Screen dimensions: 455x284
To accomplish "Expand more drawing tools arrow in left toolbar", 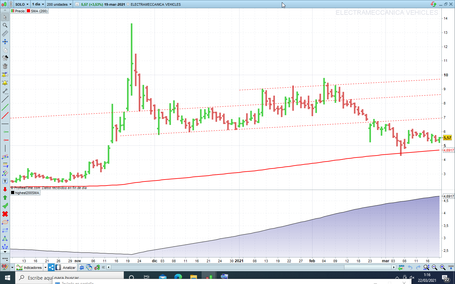I will 5,252.
